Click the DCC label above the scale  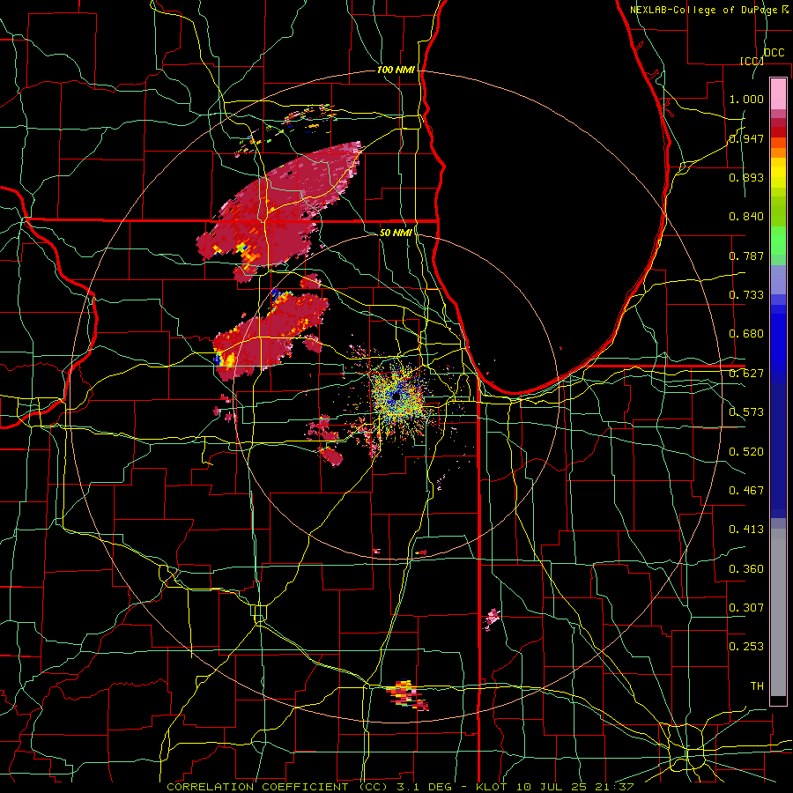774,53
